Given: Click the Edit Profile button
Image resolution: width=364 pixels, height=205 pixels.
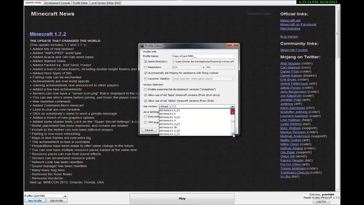Looking at the screenshot, I should (56, 201).
